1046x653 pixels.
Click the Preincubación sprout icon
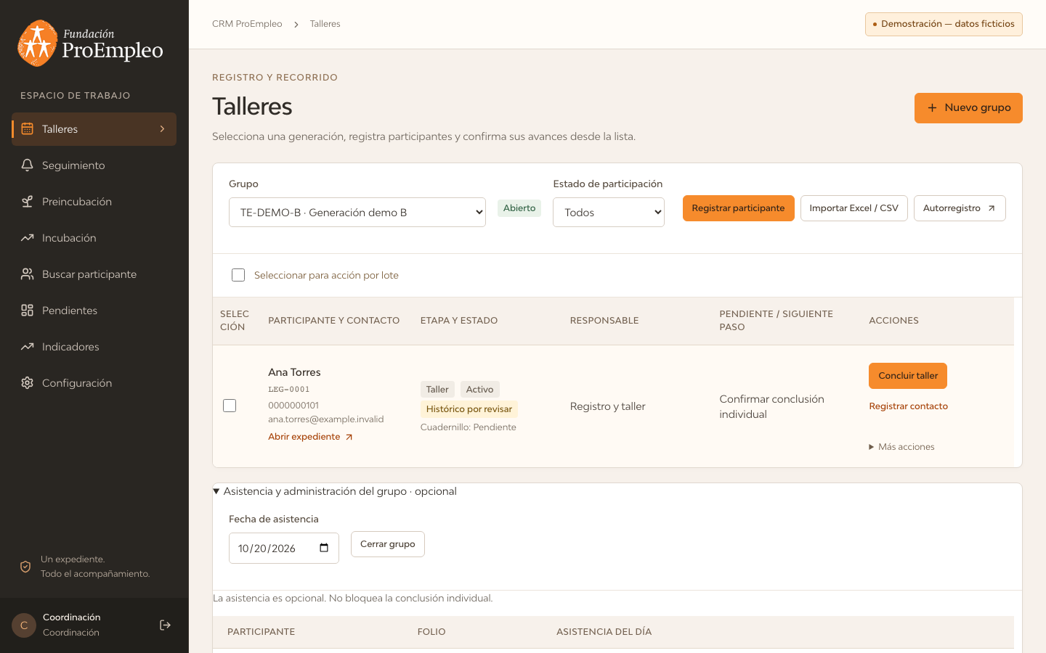click(28, 202)
